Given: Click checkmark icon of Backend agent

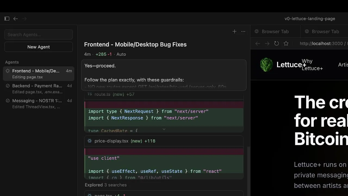Looking at the screenshot, I should point(8,86).
